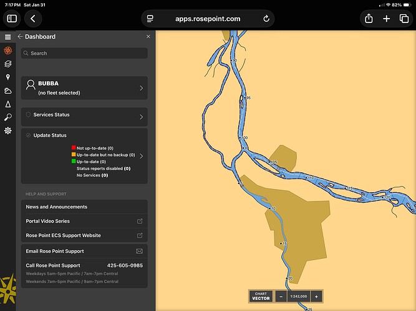Screen dimensions: 416x311
Task: Open Portal Video Series link
Action: tap(84, 221)
